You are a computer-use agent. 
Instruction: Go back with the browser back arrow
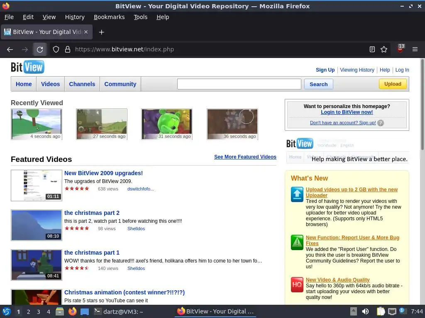pyautogui.click(x=10, y=50)
